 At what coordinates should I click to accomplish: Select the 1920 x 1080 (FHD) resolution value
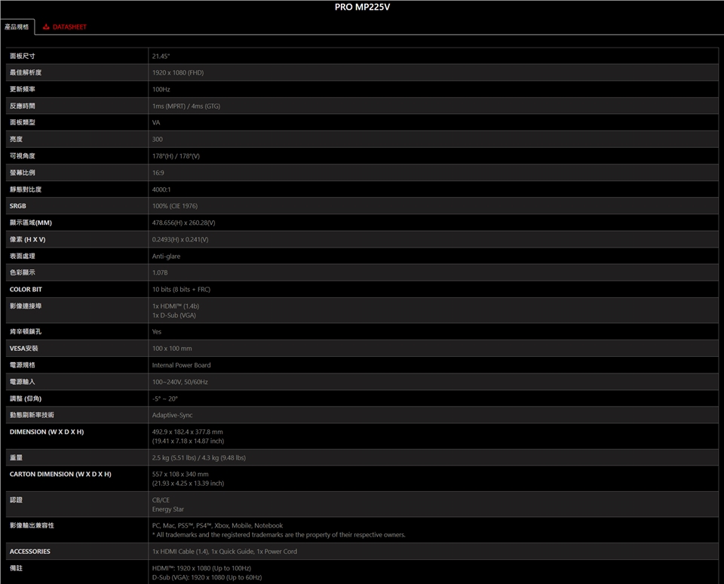pos(178,73)
